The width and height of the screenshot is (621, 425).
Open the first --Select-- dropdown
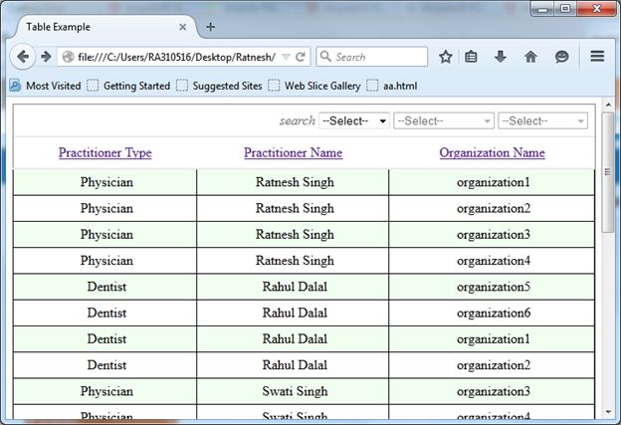coord(354,120)
